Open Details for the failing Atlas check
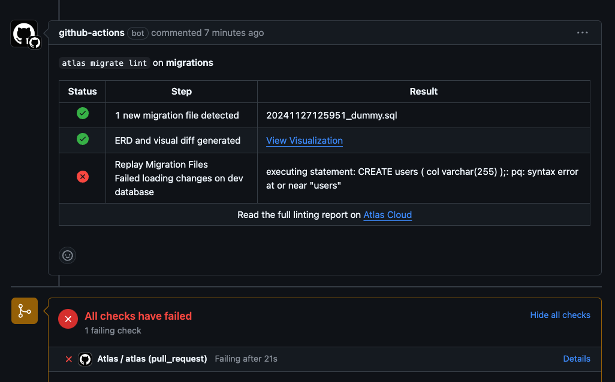615x382 pixels. click(x=576, y=359)
